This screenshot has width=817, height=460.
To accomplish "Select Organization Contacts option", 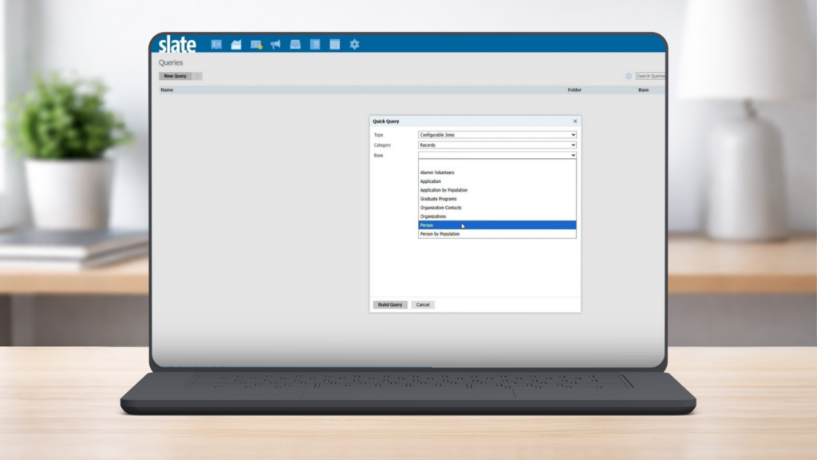I will coord(497,208).
